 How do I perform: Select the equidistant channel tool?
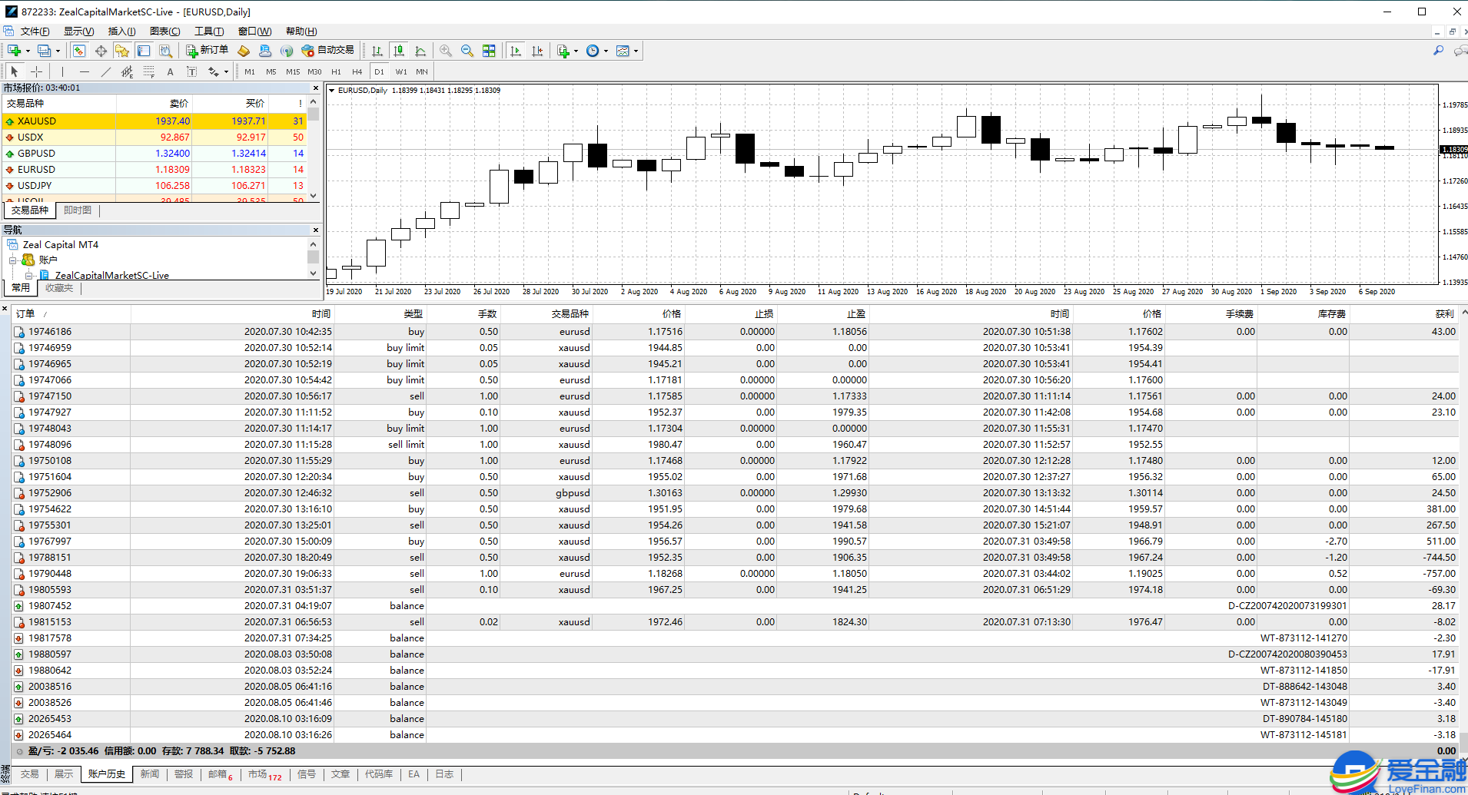tap(128, 71)
